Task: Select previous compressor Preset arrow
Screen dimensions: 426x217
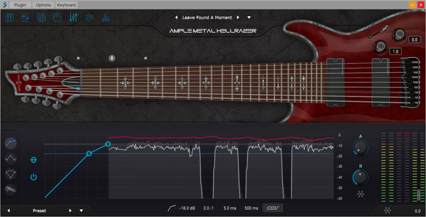Action: click(9, 211)
